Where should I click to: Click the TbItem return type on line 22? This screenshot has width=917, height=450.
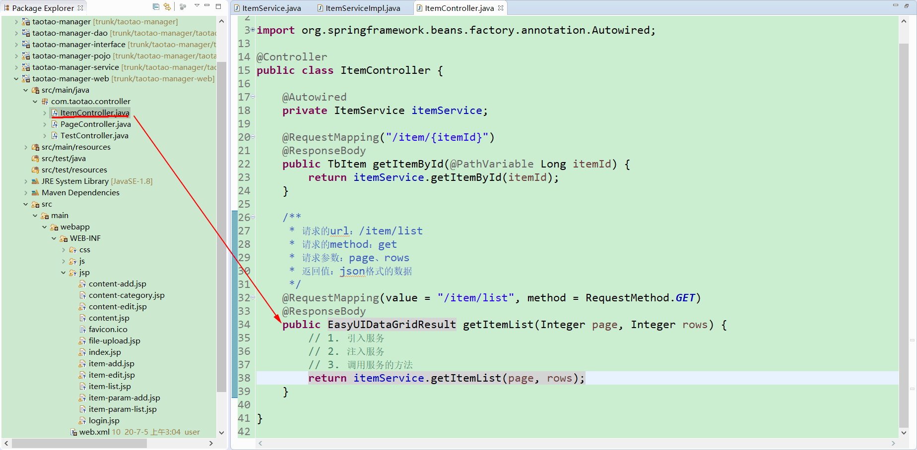coord(347,164)
